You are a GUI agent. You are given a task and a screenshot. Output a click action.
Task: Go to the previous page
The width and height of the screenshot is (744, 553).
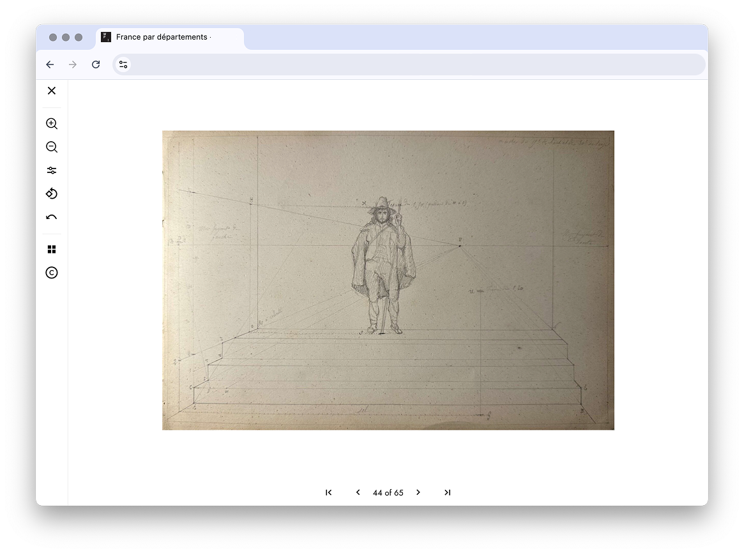[358, 492]
